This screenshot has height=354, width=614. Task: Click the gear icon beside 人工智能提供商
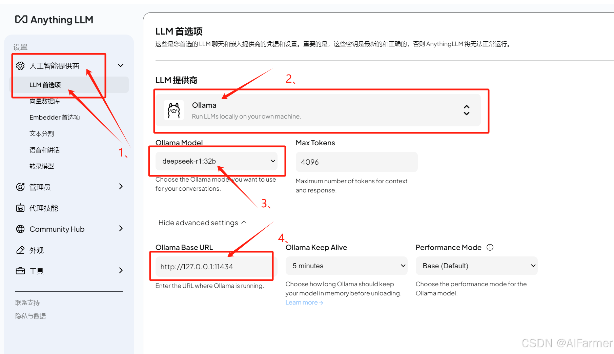point(20,66)
